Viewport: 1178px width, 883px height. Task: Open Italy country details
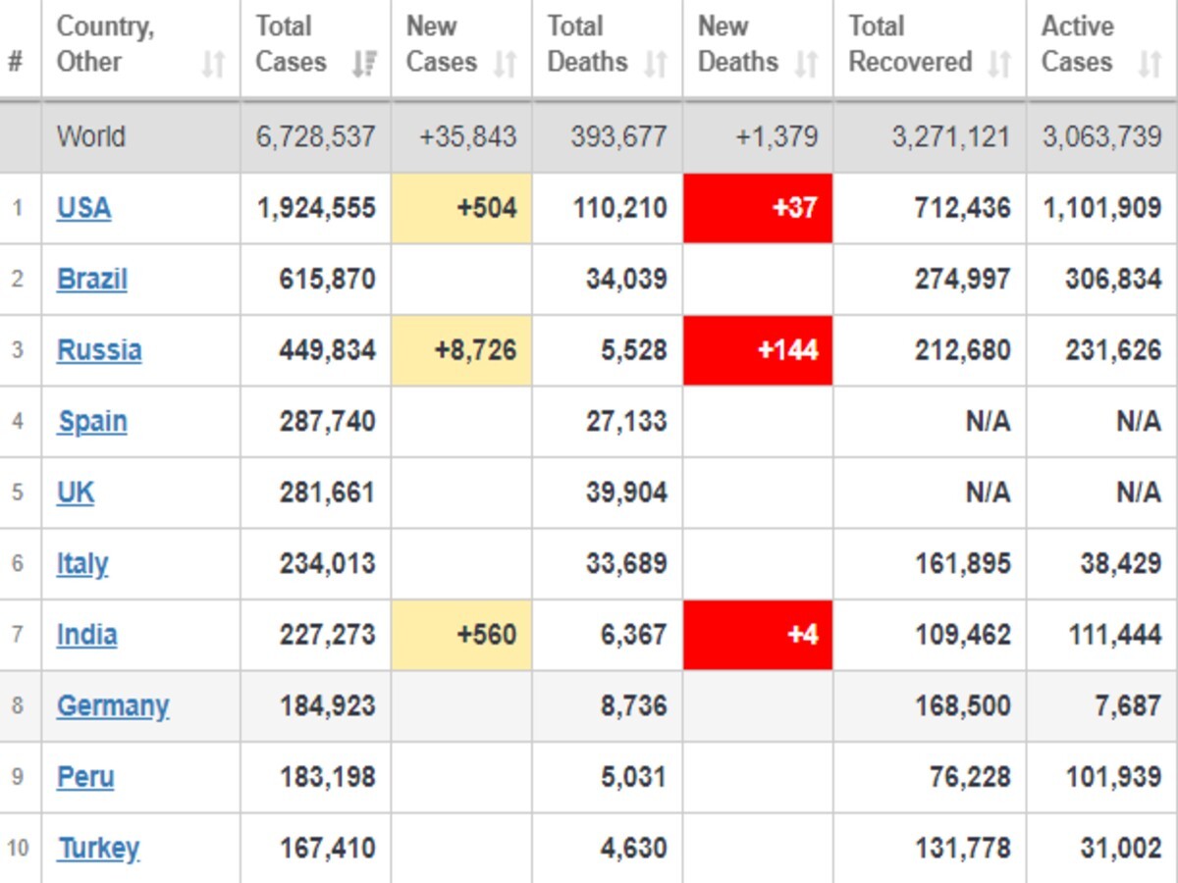tap(82, 564)
